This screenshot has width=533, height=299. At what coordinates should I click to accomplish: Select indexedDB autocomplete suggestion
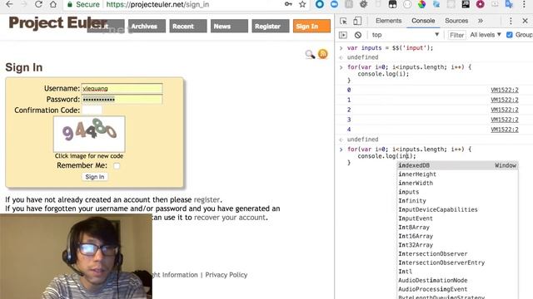(457, 165)
